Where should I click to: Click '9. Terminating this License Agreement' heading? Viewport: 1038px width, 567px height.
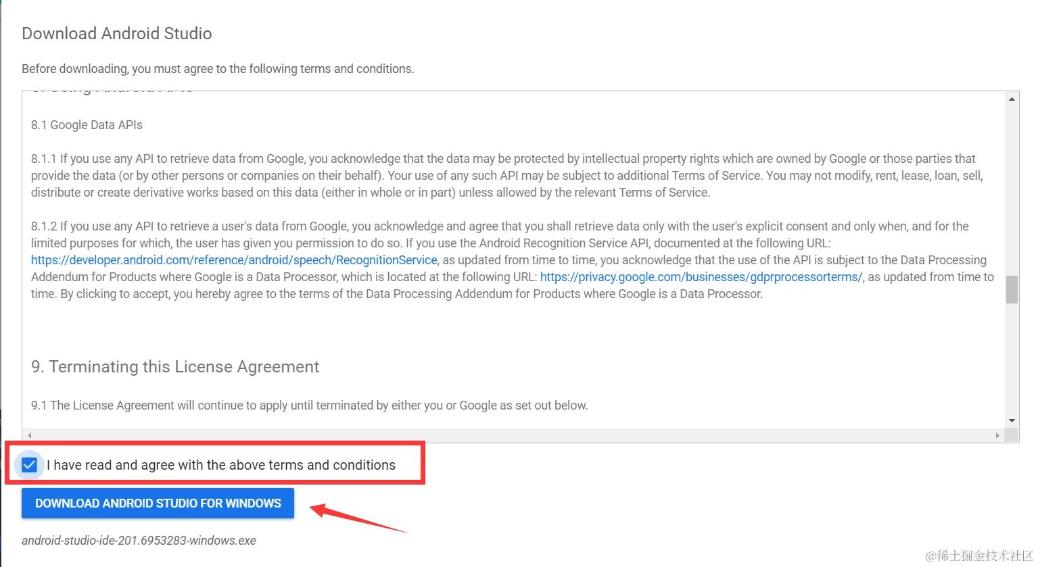click(x=175, y=366)
